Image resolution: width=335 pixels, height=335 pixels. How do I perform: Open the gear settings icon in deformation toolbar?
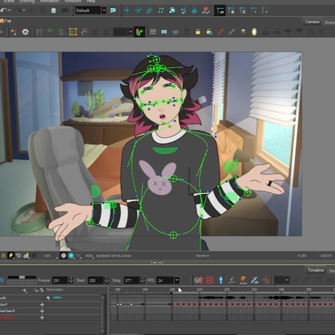point(25,32)
